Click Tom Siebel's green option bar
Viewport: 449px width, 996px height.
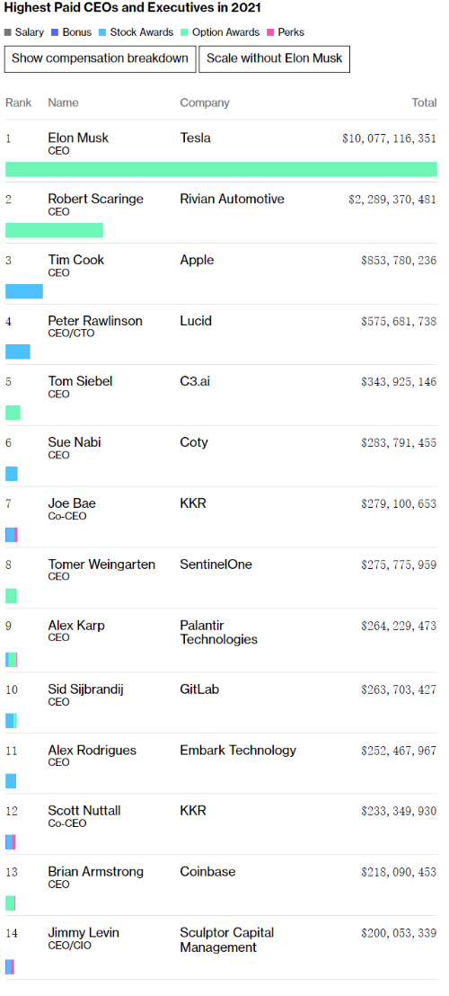click(x=13, y=413)
